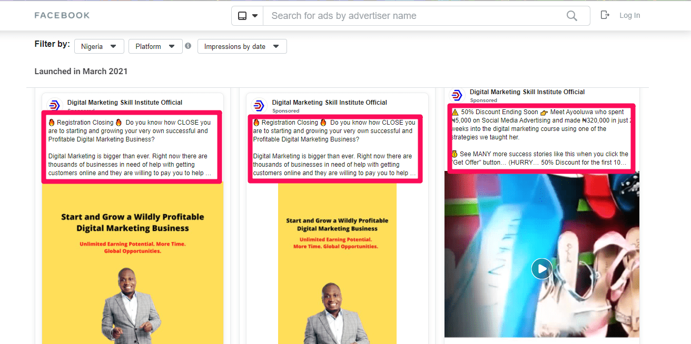Open third ad's advertiser name link

point(527,92)
